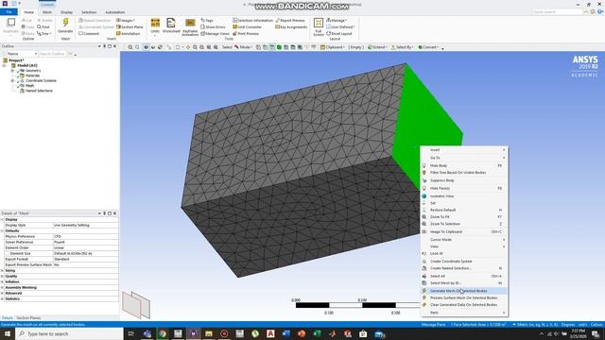Expand the Inflation section in Details
The width and height of the screenshot is (605, 340).
2,281
